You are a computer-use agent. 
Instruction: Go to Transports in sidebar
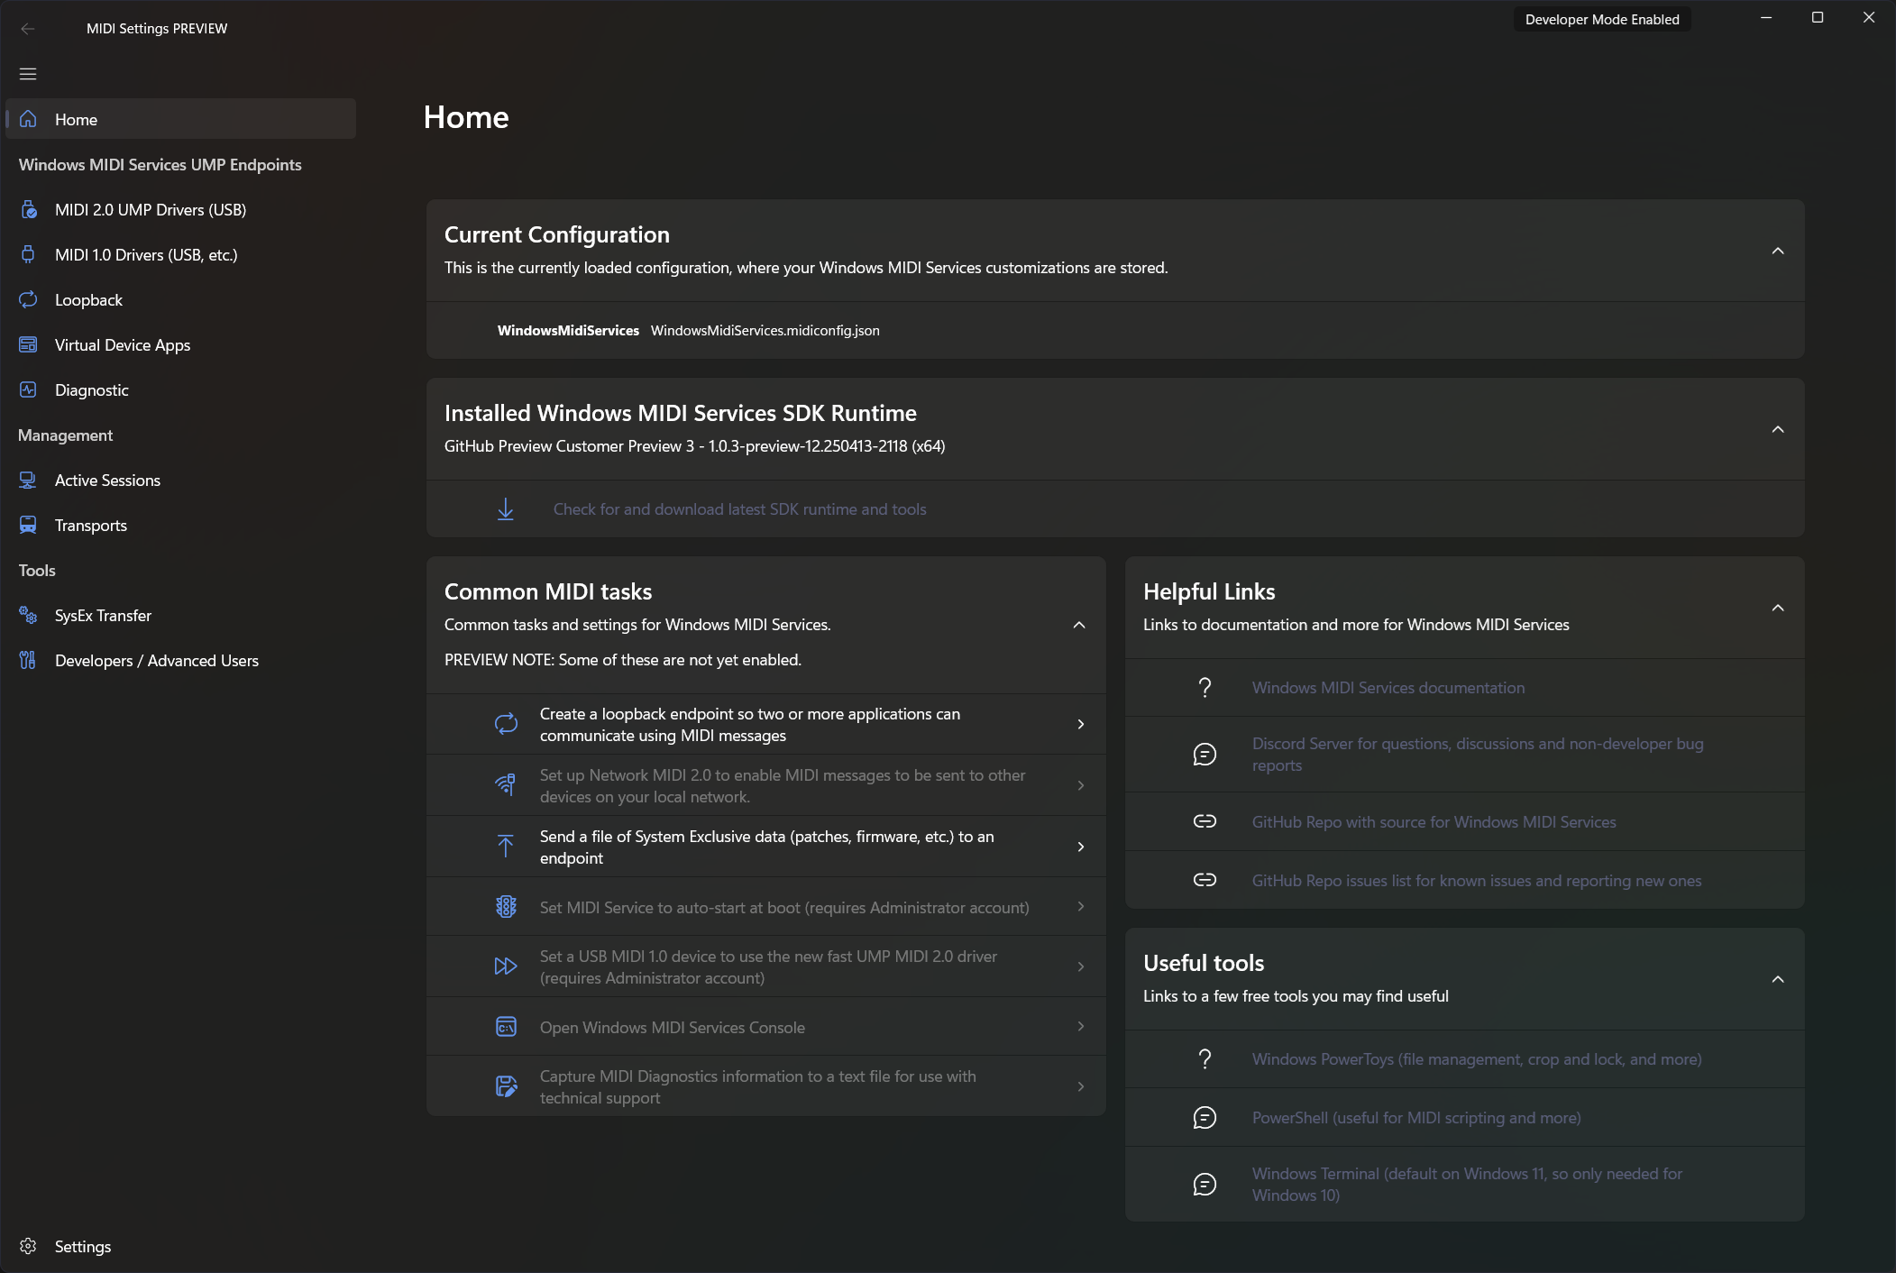(x=91, y=525)
